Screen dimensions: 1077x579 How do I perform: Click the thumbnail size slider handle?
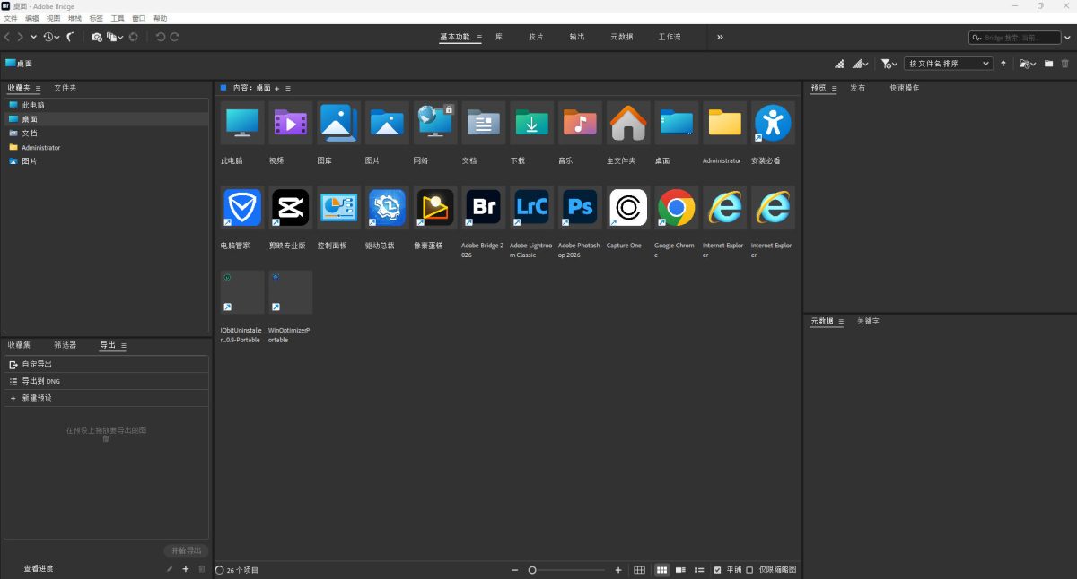tap(532, 570)
